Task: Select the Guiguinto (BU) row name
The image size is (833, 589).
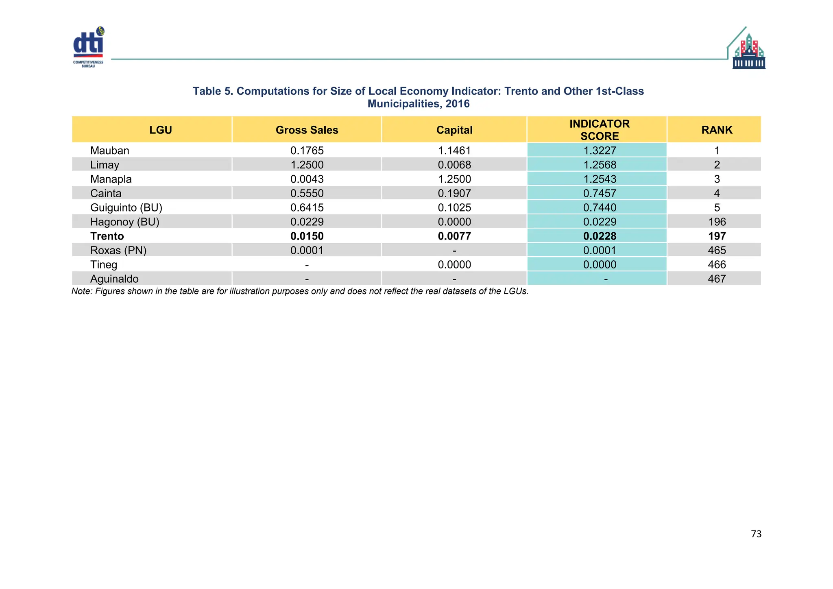Action: click(x=126, y=208)
